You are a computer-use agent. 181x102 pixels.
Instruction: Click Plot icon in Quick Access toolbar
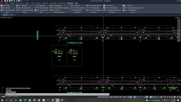(x=19, y=1)
